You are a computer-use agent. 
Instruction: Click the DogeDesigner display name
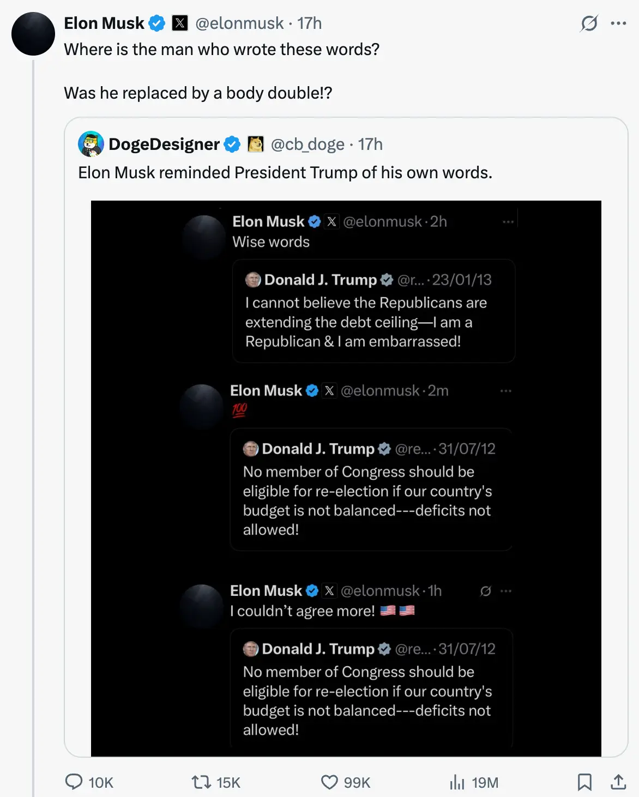tap(164, 144)
